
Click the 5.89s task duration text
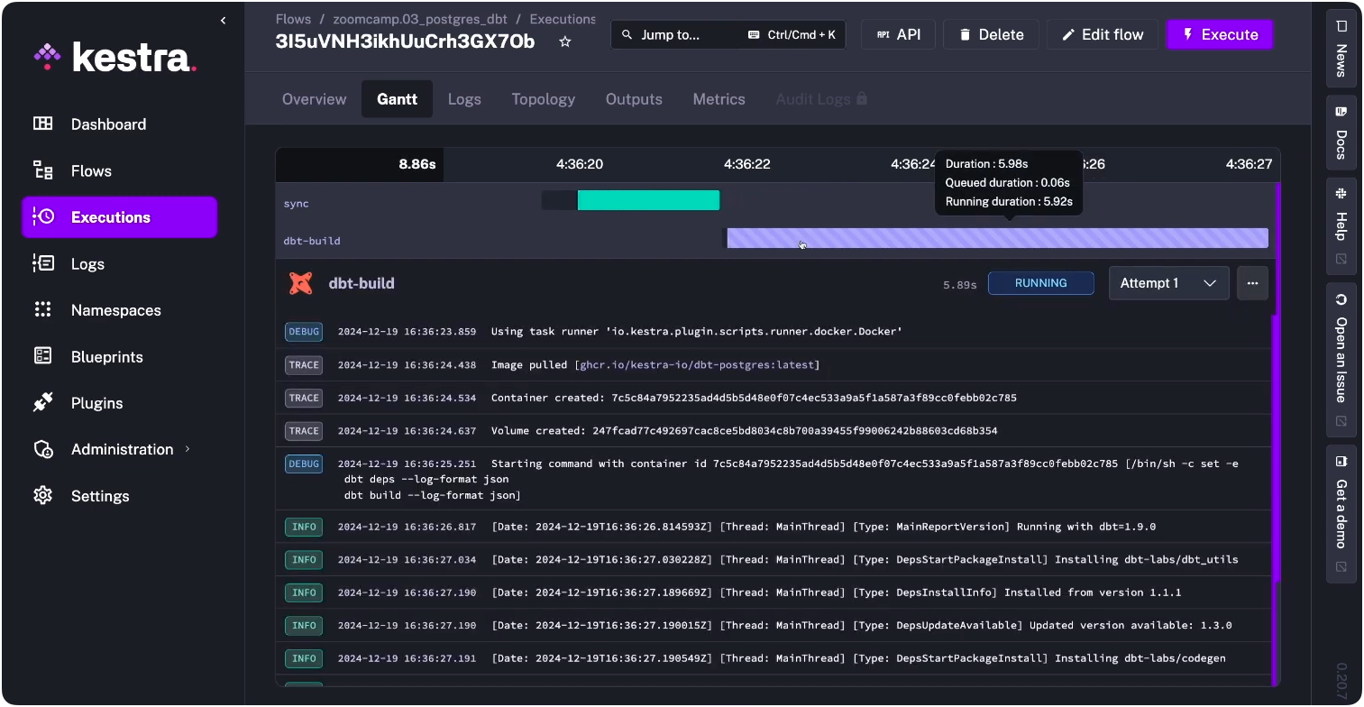(960, 284)
